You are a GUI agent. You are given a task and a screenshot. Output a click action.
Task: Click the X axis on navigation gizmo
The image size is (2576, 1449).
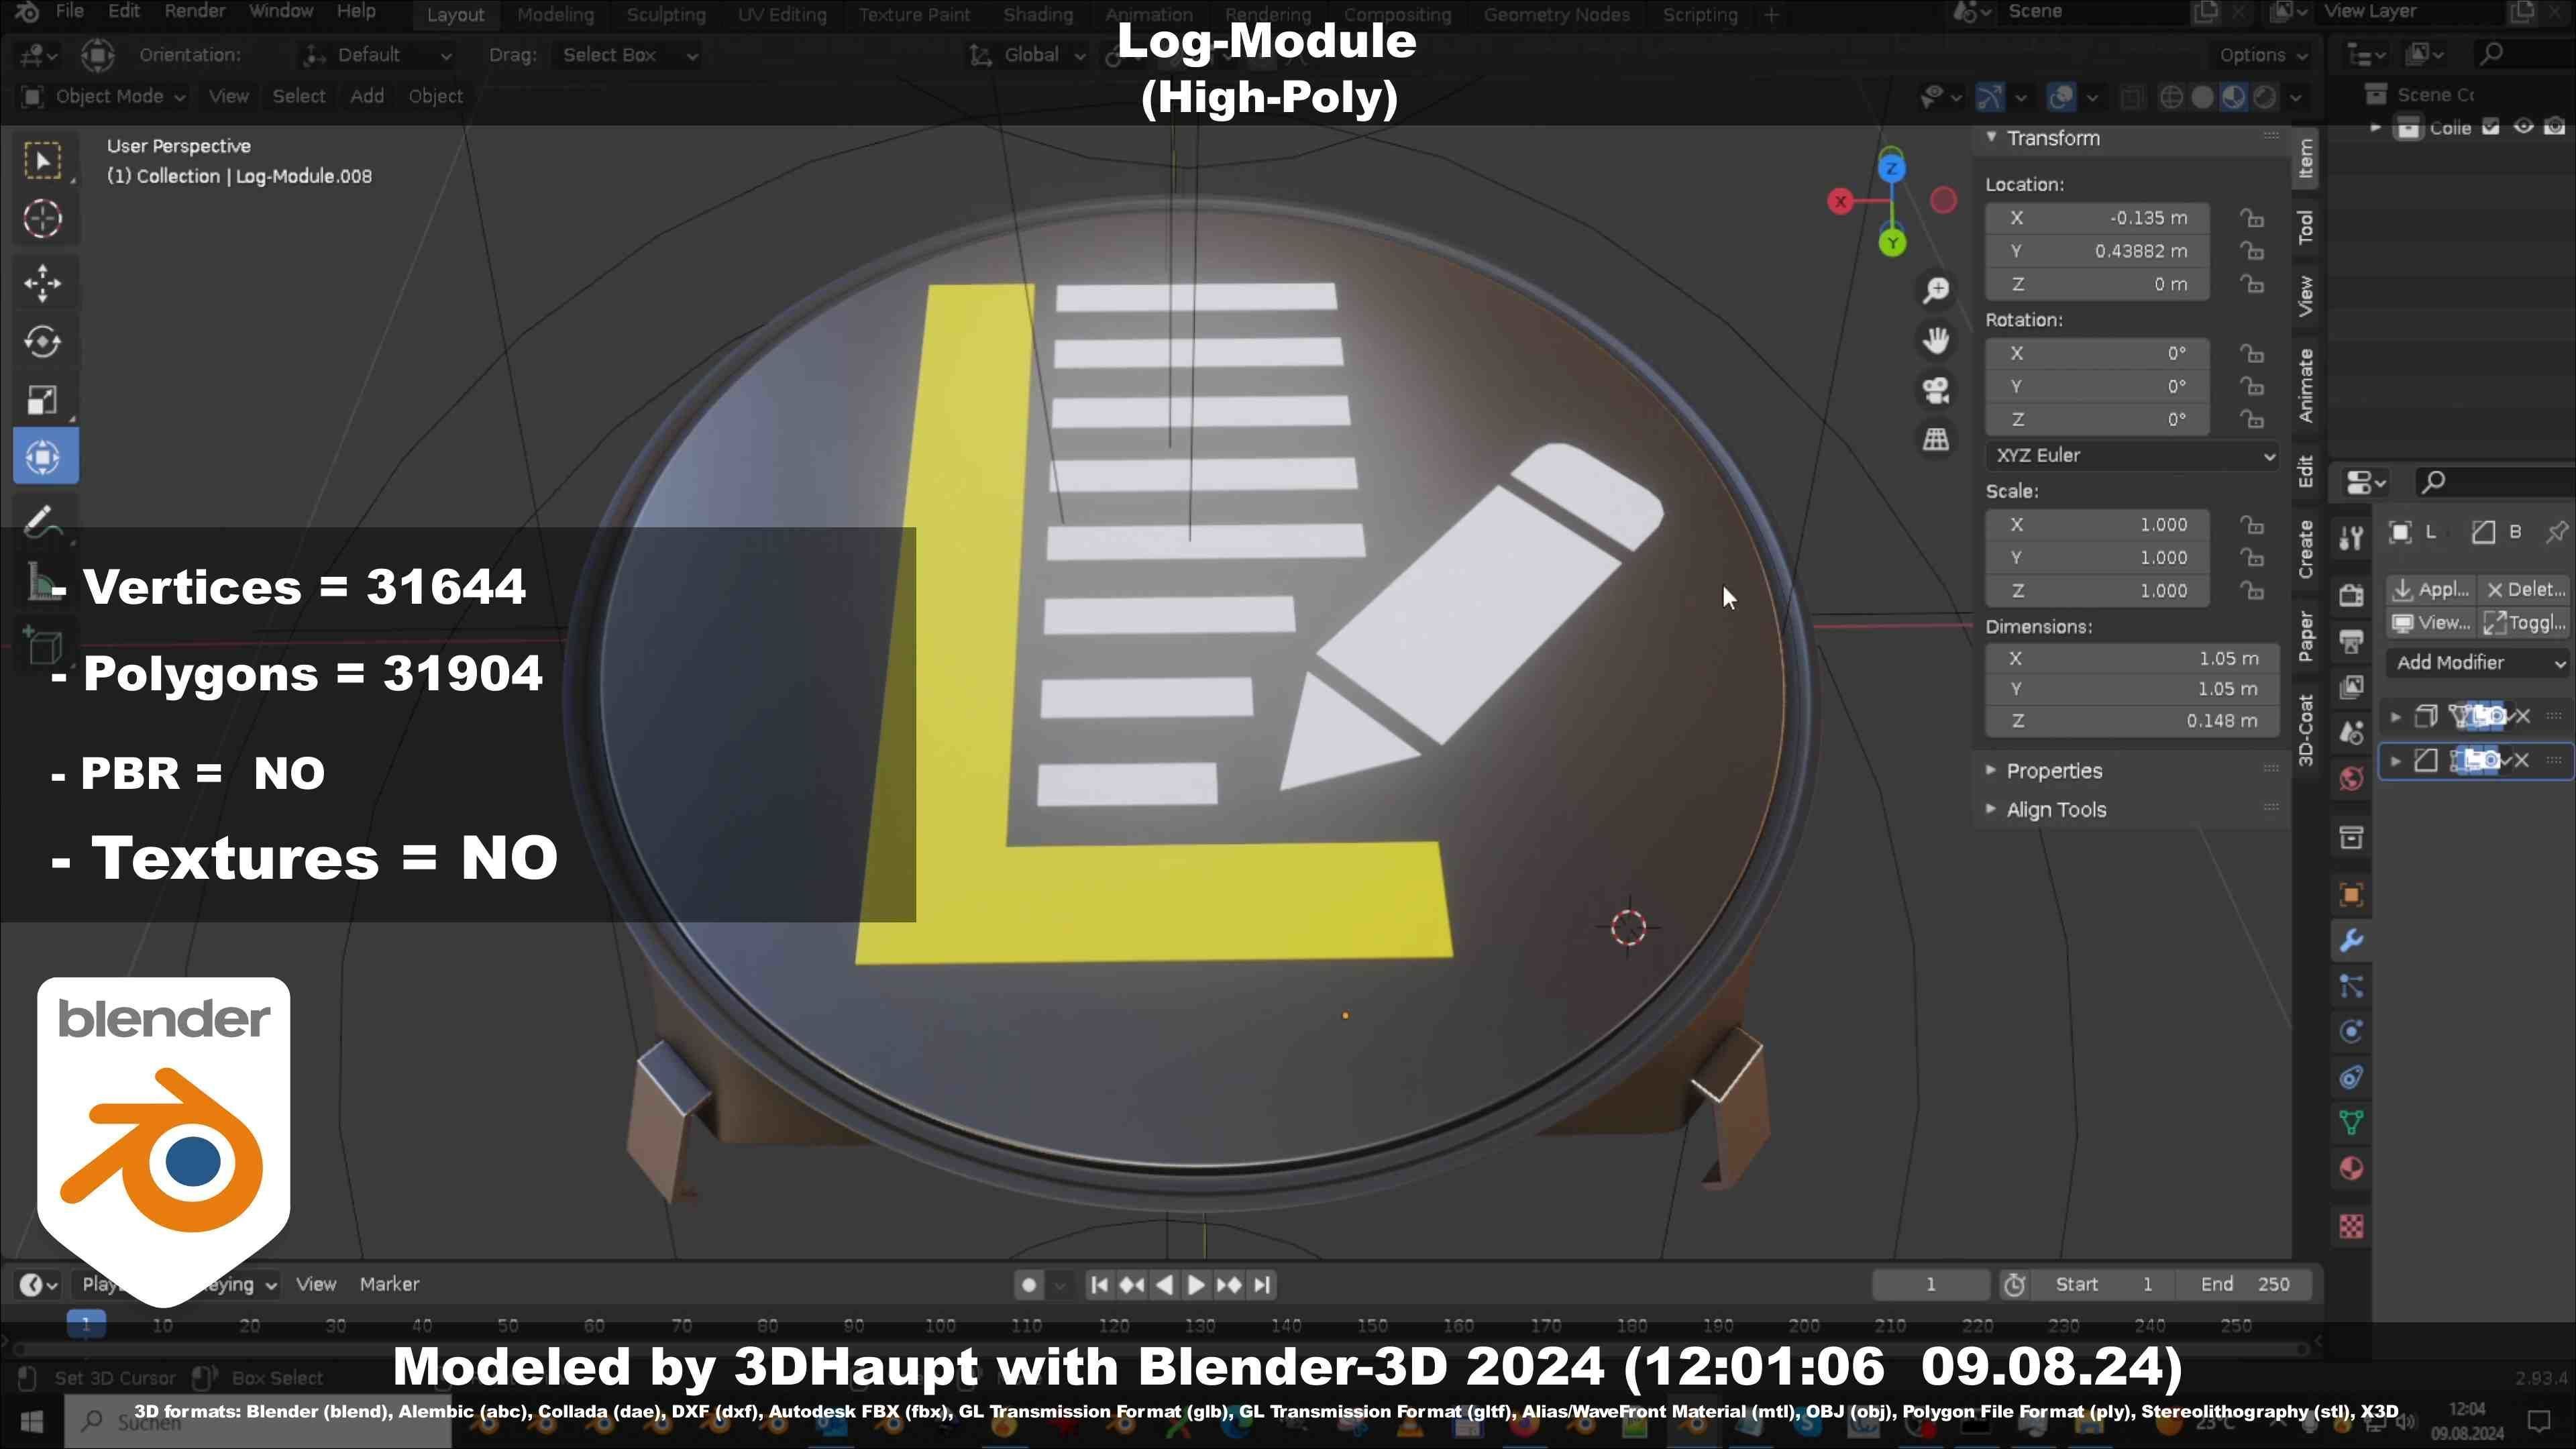pos(1840,202)
